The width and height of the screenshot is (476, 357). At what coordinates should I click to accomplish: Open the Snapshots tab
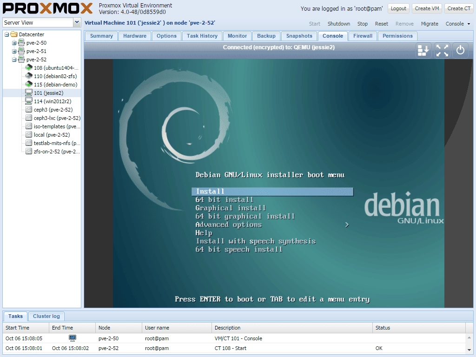click(299, 36)
